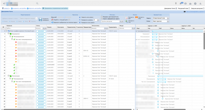Toggle 'Скрыть завершённые задачи' checkbox
Viewport: 205px width, 110px height.
(x=102, y=19)
